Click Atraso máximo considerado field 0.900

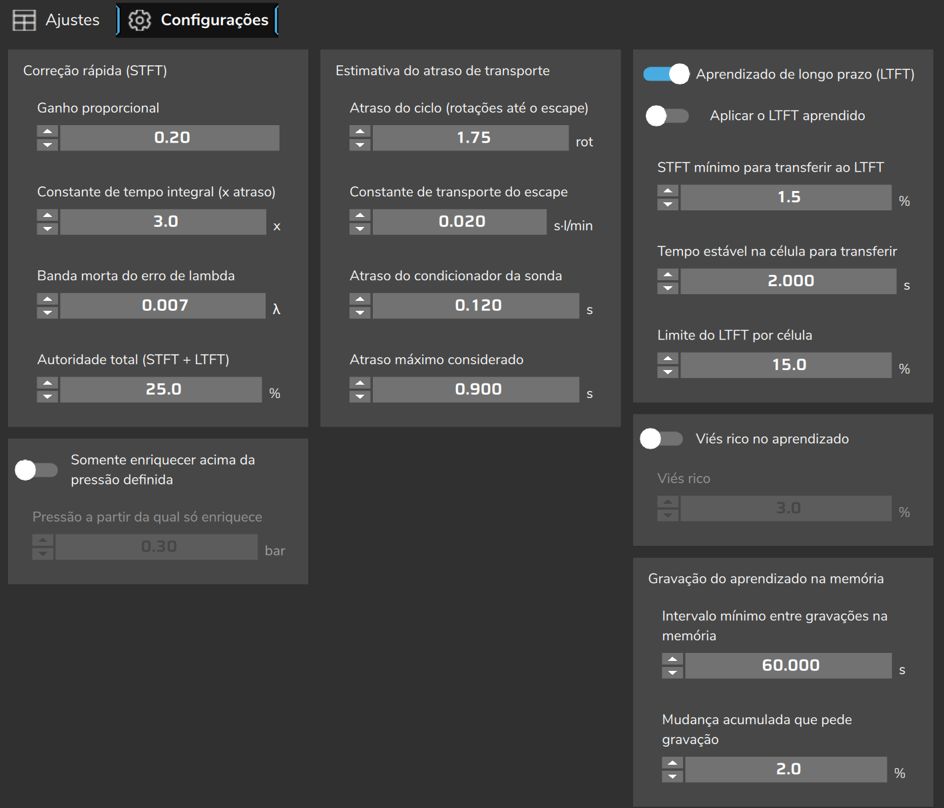476,389
